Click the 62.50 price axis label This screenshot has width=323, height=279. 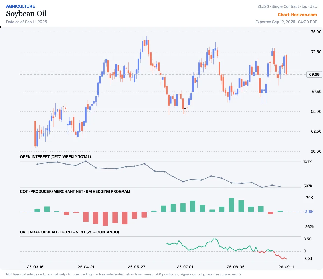pyautogui.click(x=316, y=131)
